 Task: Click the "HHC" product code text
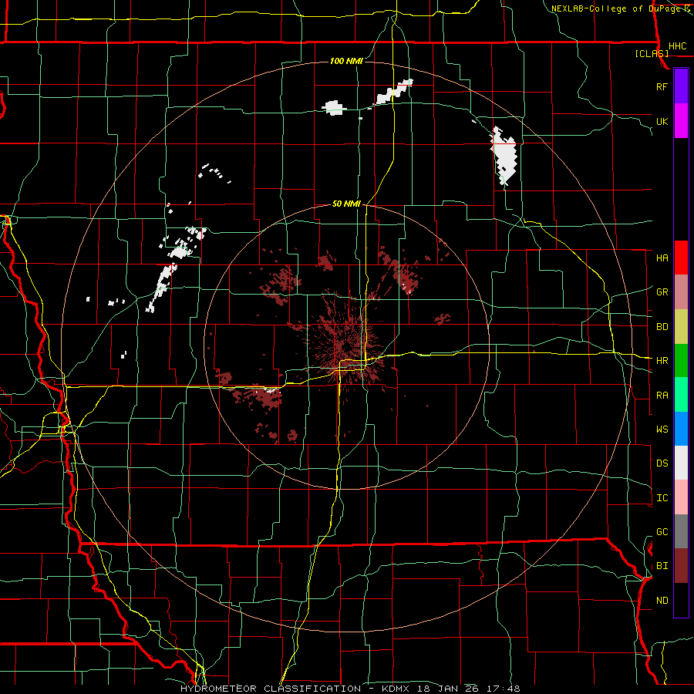coord(678,46)
